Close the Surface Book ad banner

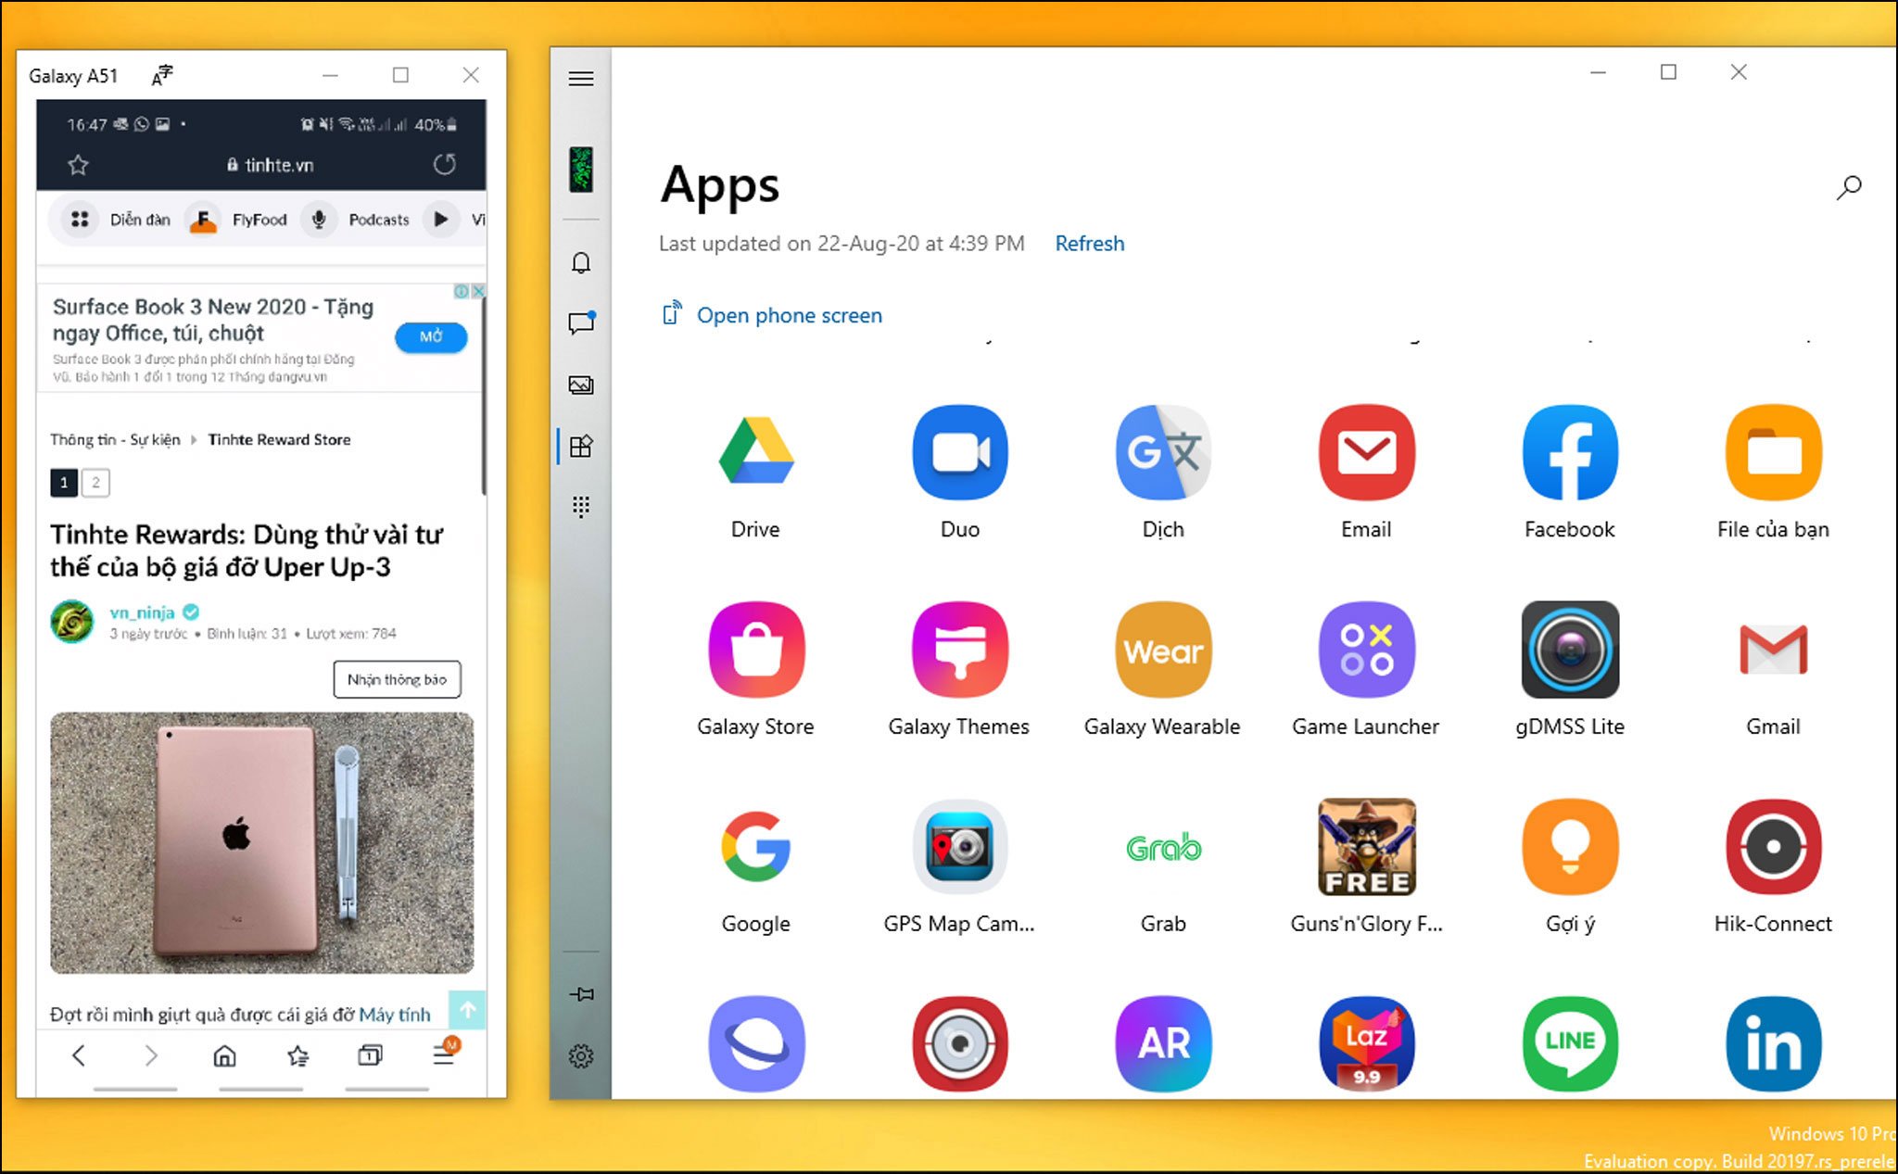[x=478, y=291]
